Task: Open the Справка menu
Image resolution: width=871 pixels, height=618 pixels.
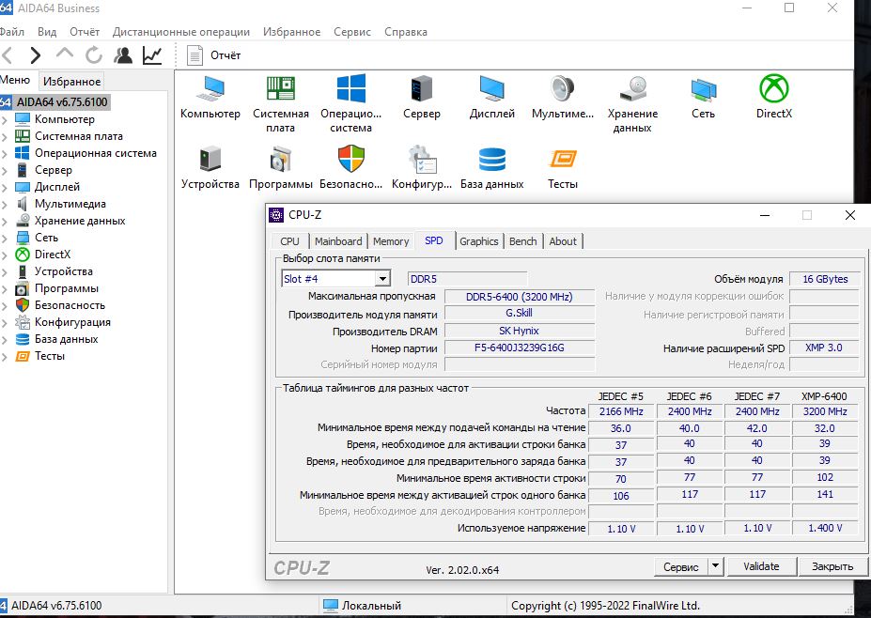Action: pyautogui.click(x=406, y=32)
